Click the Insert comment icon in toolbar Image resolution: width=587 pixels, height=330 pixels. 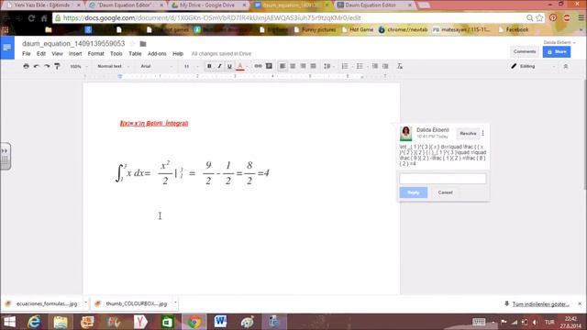(x=269, y=66)
